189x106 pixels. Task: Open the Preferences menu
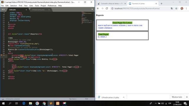click(x=52, y=6)
